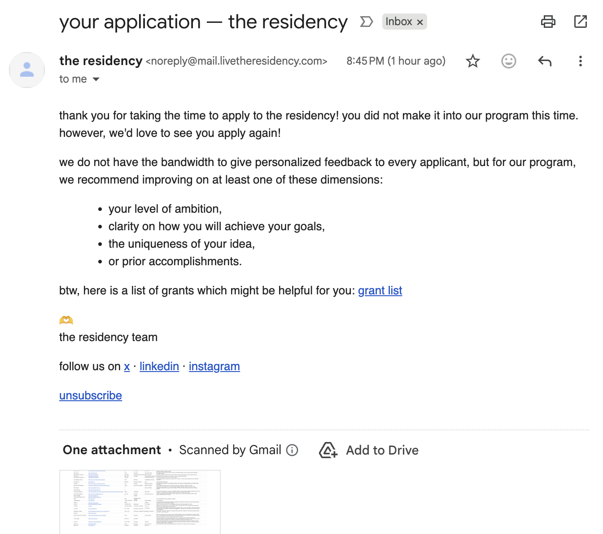Click the Add to Drive label
The width and height of the screenshot is (603, 534).
[382, 450]
